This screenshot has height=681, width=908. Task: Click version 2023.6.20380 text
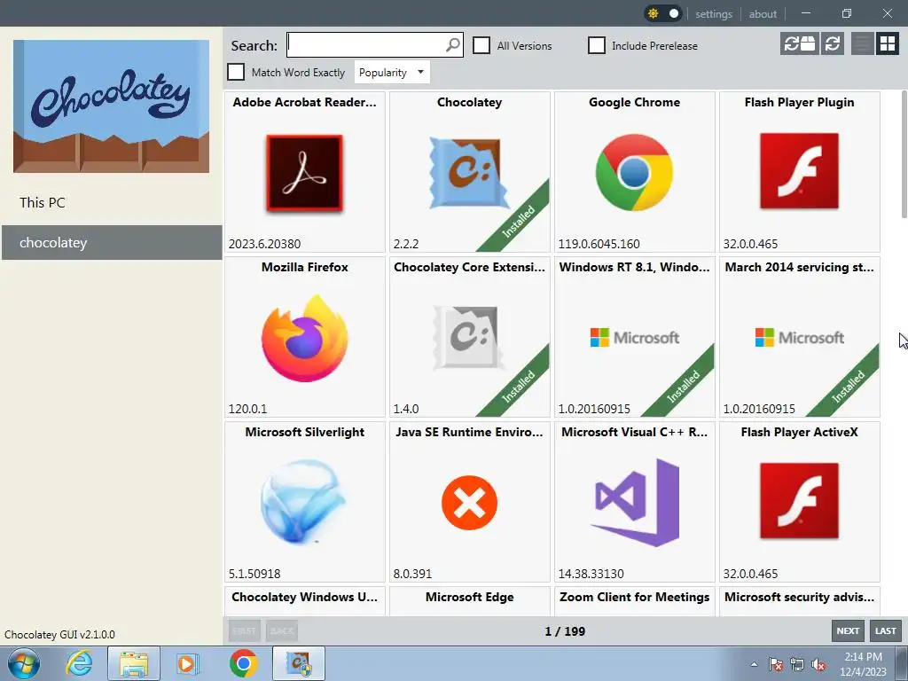(x=264, y=244)
